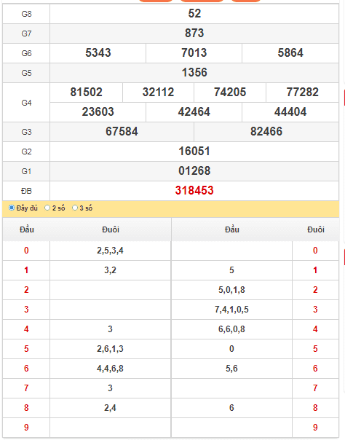Click the G5 prize number 1356
The image size is (345, 440).
click(x=194, y=72)
